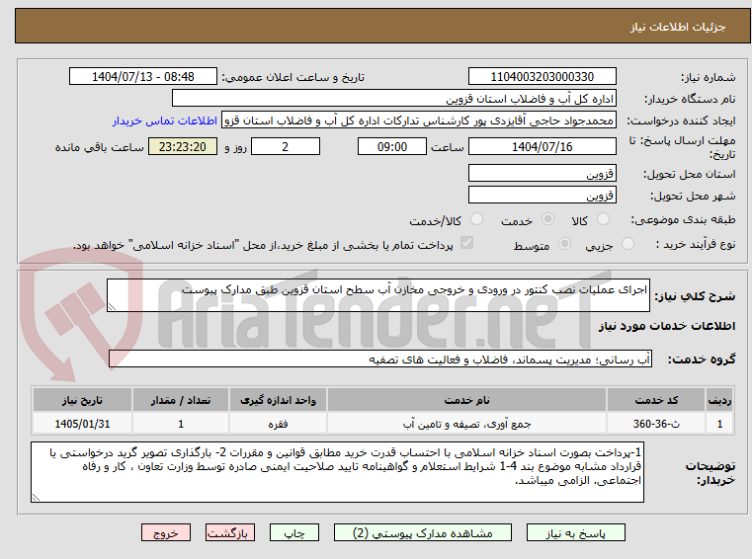Click the buyer organization name field
This screenshot has width=752, height=559.
pyautogui.click(x=393, y=99)
